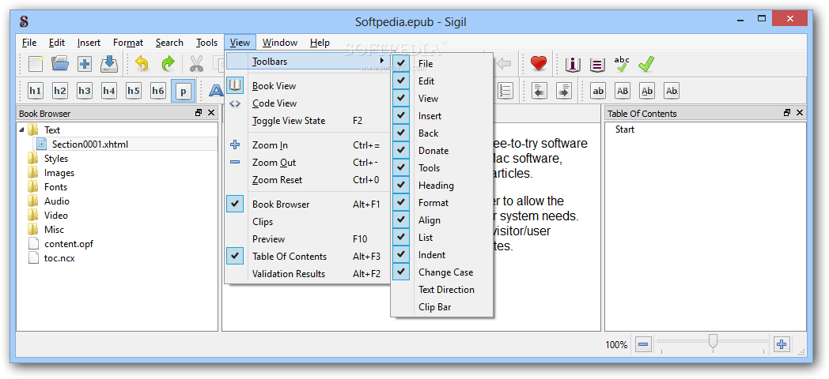Click the zoom out minus button
This screenshot has height=379, width=829.
pyautogui.click(x=643, y=345)
